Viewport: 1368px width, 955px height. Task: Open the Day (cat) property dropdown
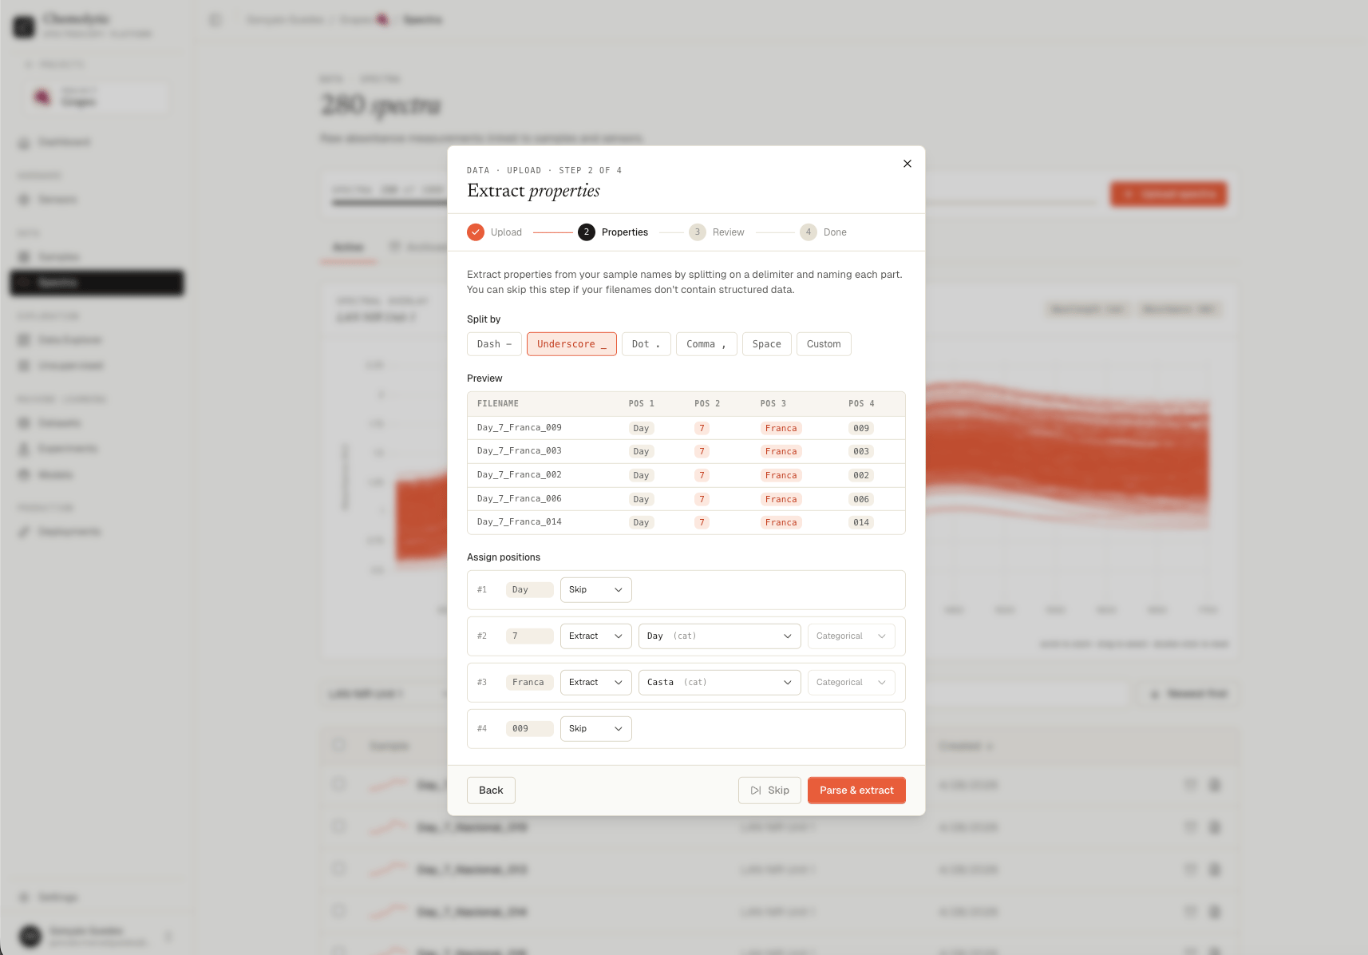click(720, 636)
